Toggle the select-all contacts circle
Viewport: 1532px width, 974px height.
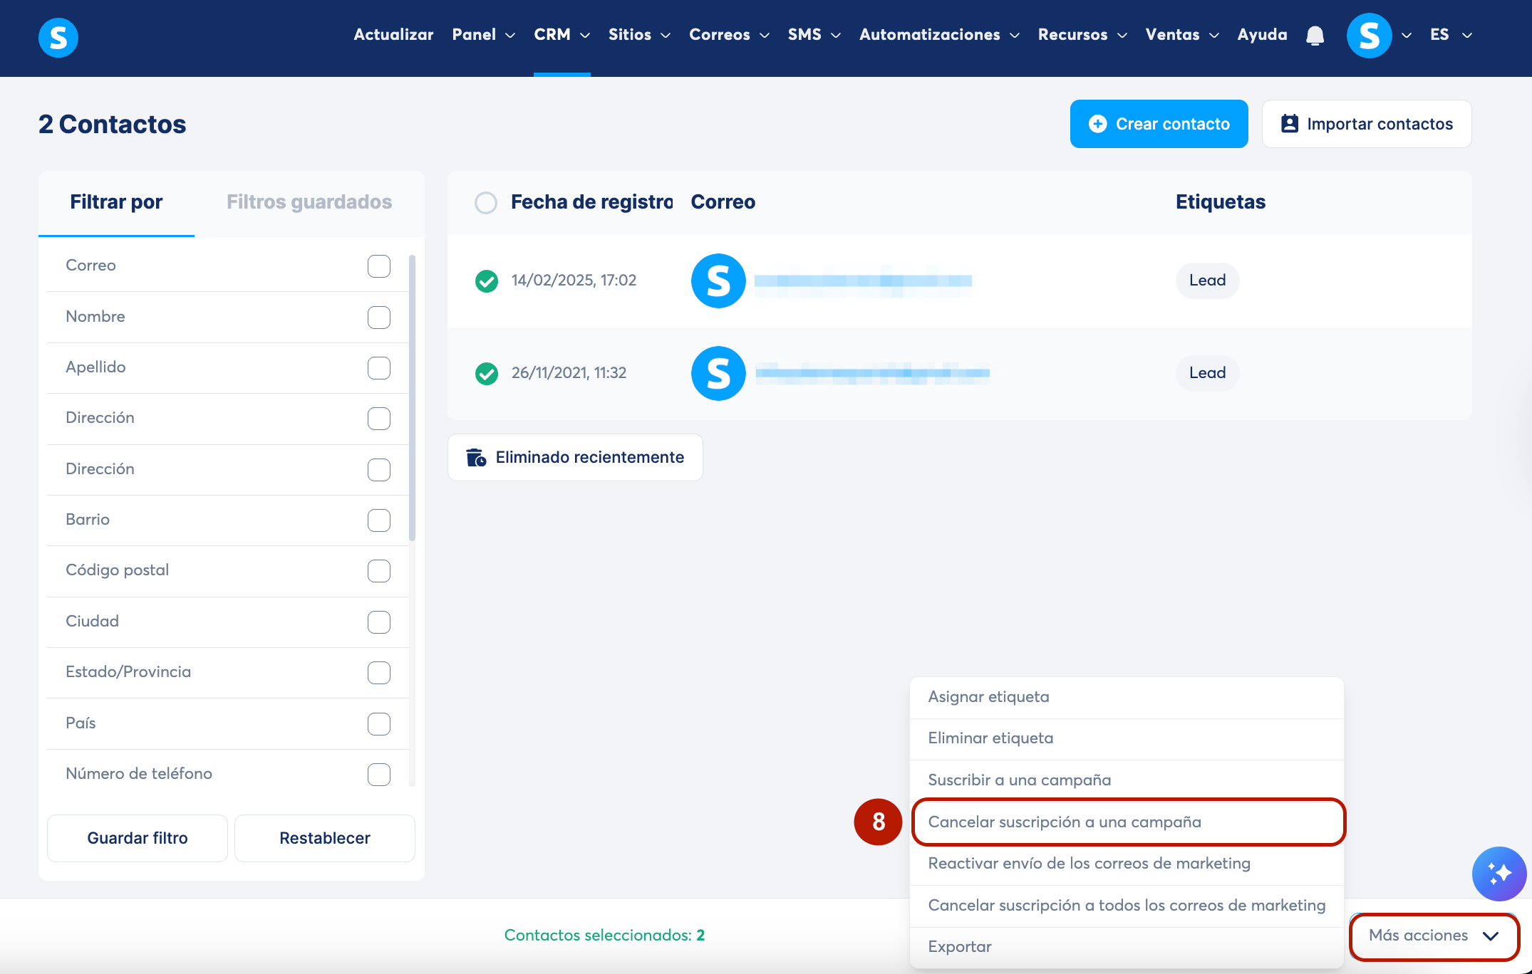pos(486,202)
